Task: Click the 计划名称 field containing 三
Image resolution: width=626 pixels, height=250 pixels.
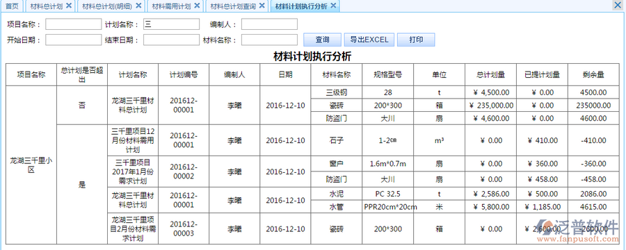Action: 171,24
